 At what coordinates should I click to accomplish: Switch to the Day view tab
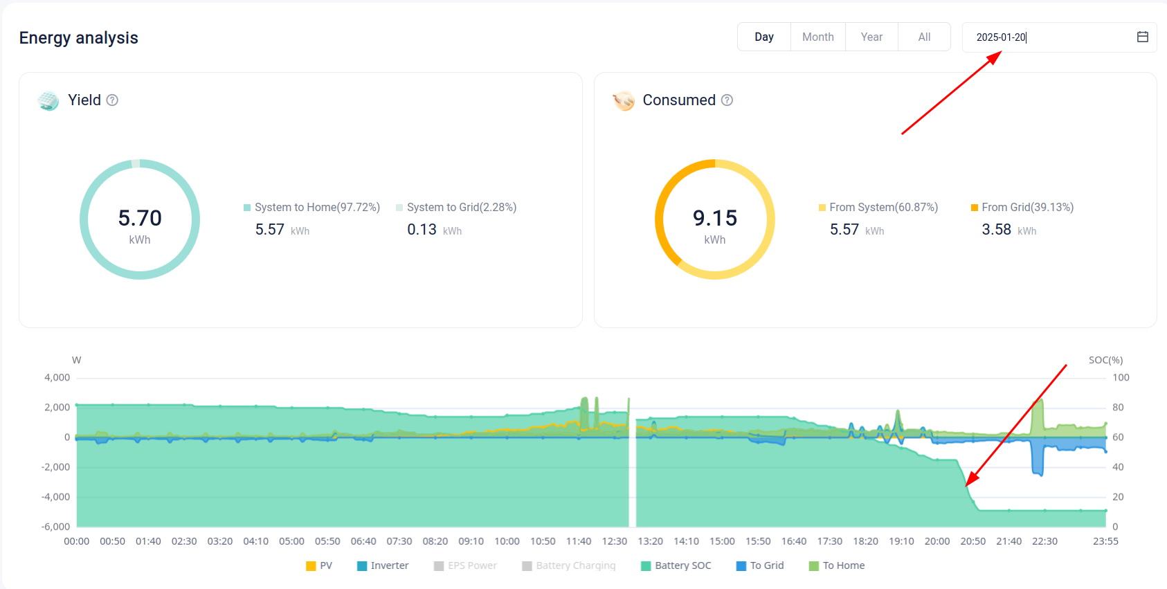click(x=764, y=37)
